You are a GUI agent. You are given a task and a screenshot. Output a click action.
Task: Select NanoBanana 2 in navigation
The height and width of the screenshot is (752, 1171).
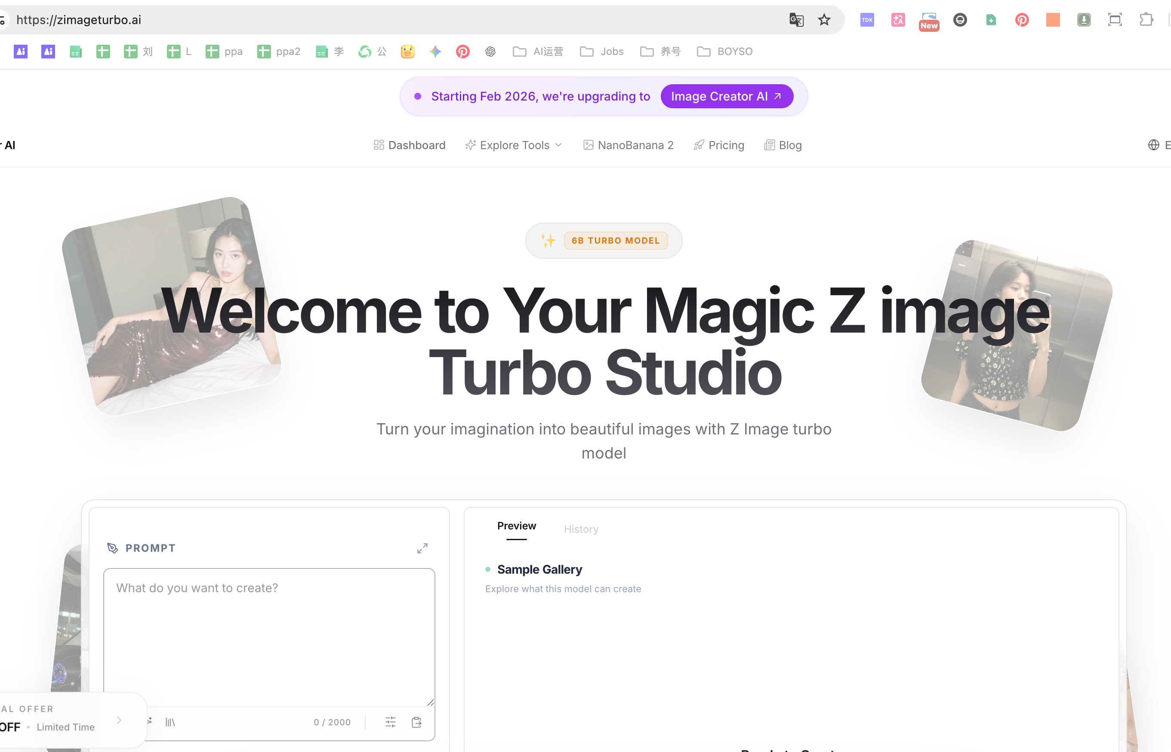click(x=635, y=144)
